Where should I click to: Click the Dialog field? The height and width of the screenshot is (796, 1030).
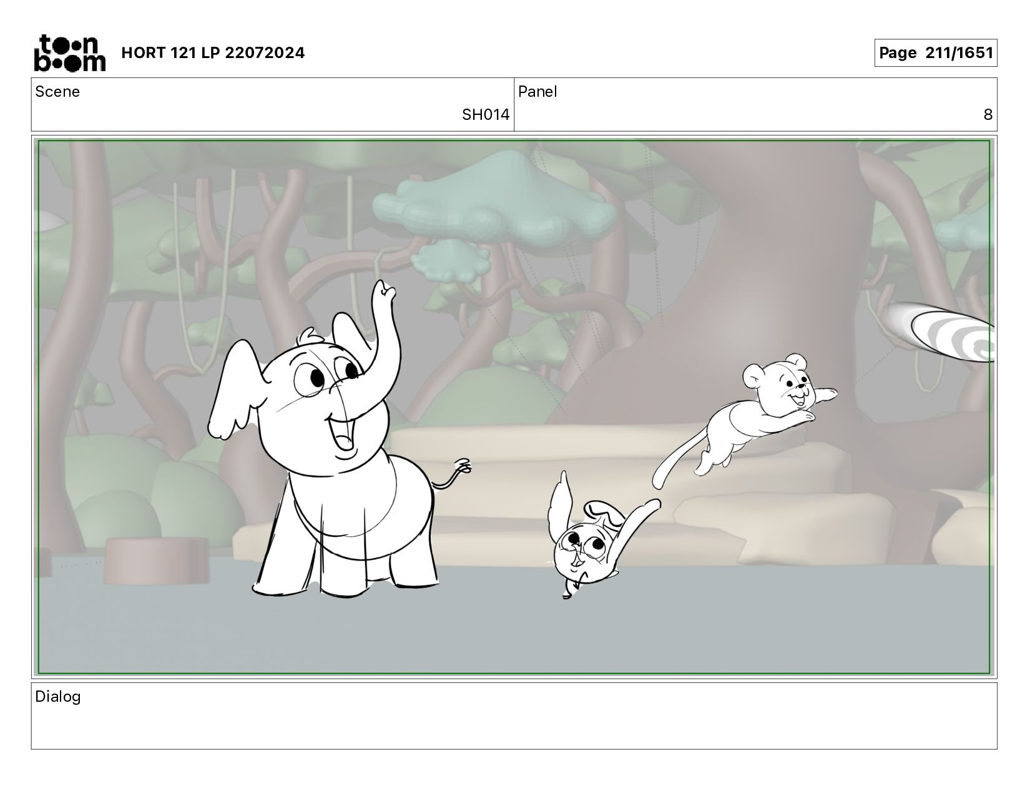tap(514, 715)
